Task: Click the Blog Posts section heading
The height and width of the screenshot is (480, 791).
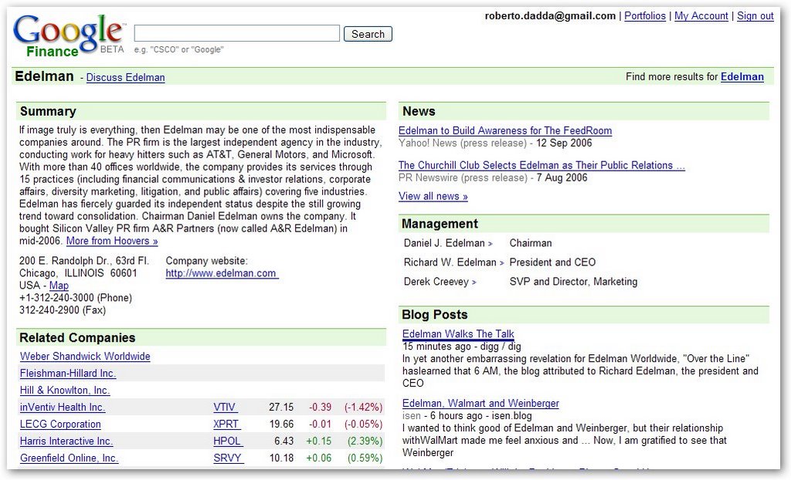Action: 435,315
